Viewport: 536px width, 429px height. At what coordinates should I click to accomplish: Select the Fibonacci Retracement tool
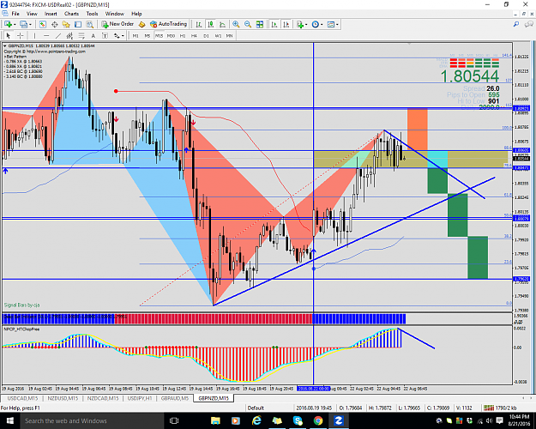(81, 35)
